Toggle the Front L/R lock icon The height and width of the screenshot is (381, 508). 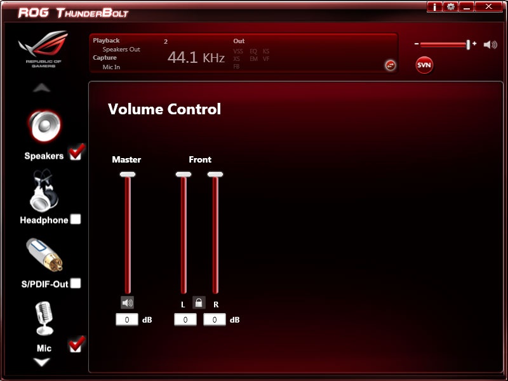tap(199, 303)
